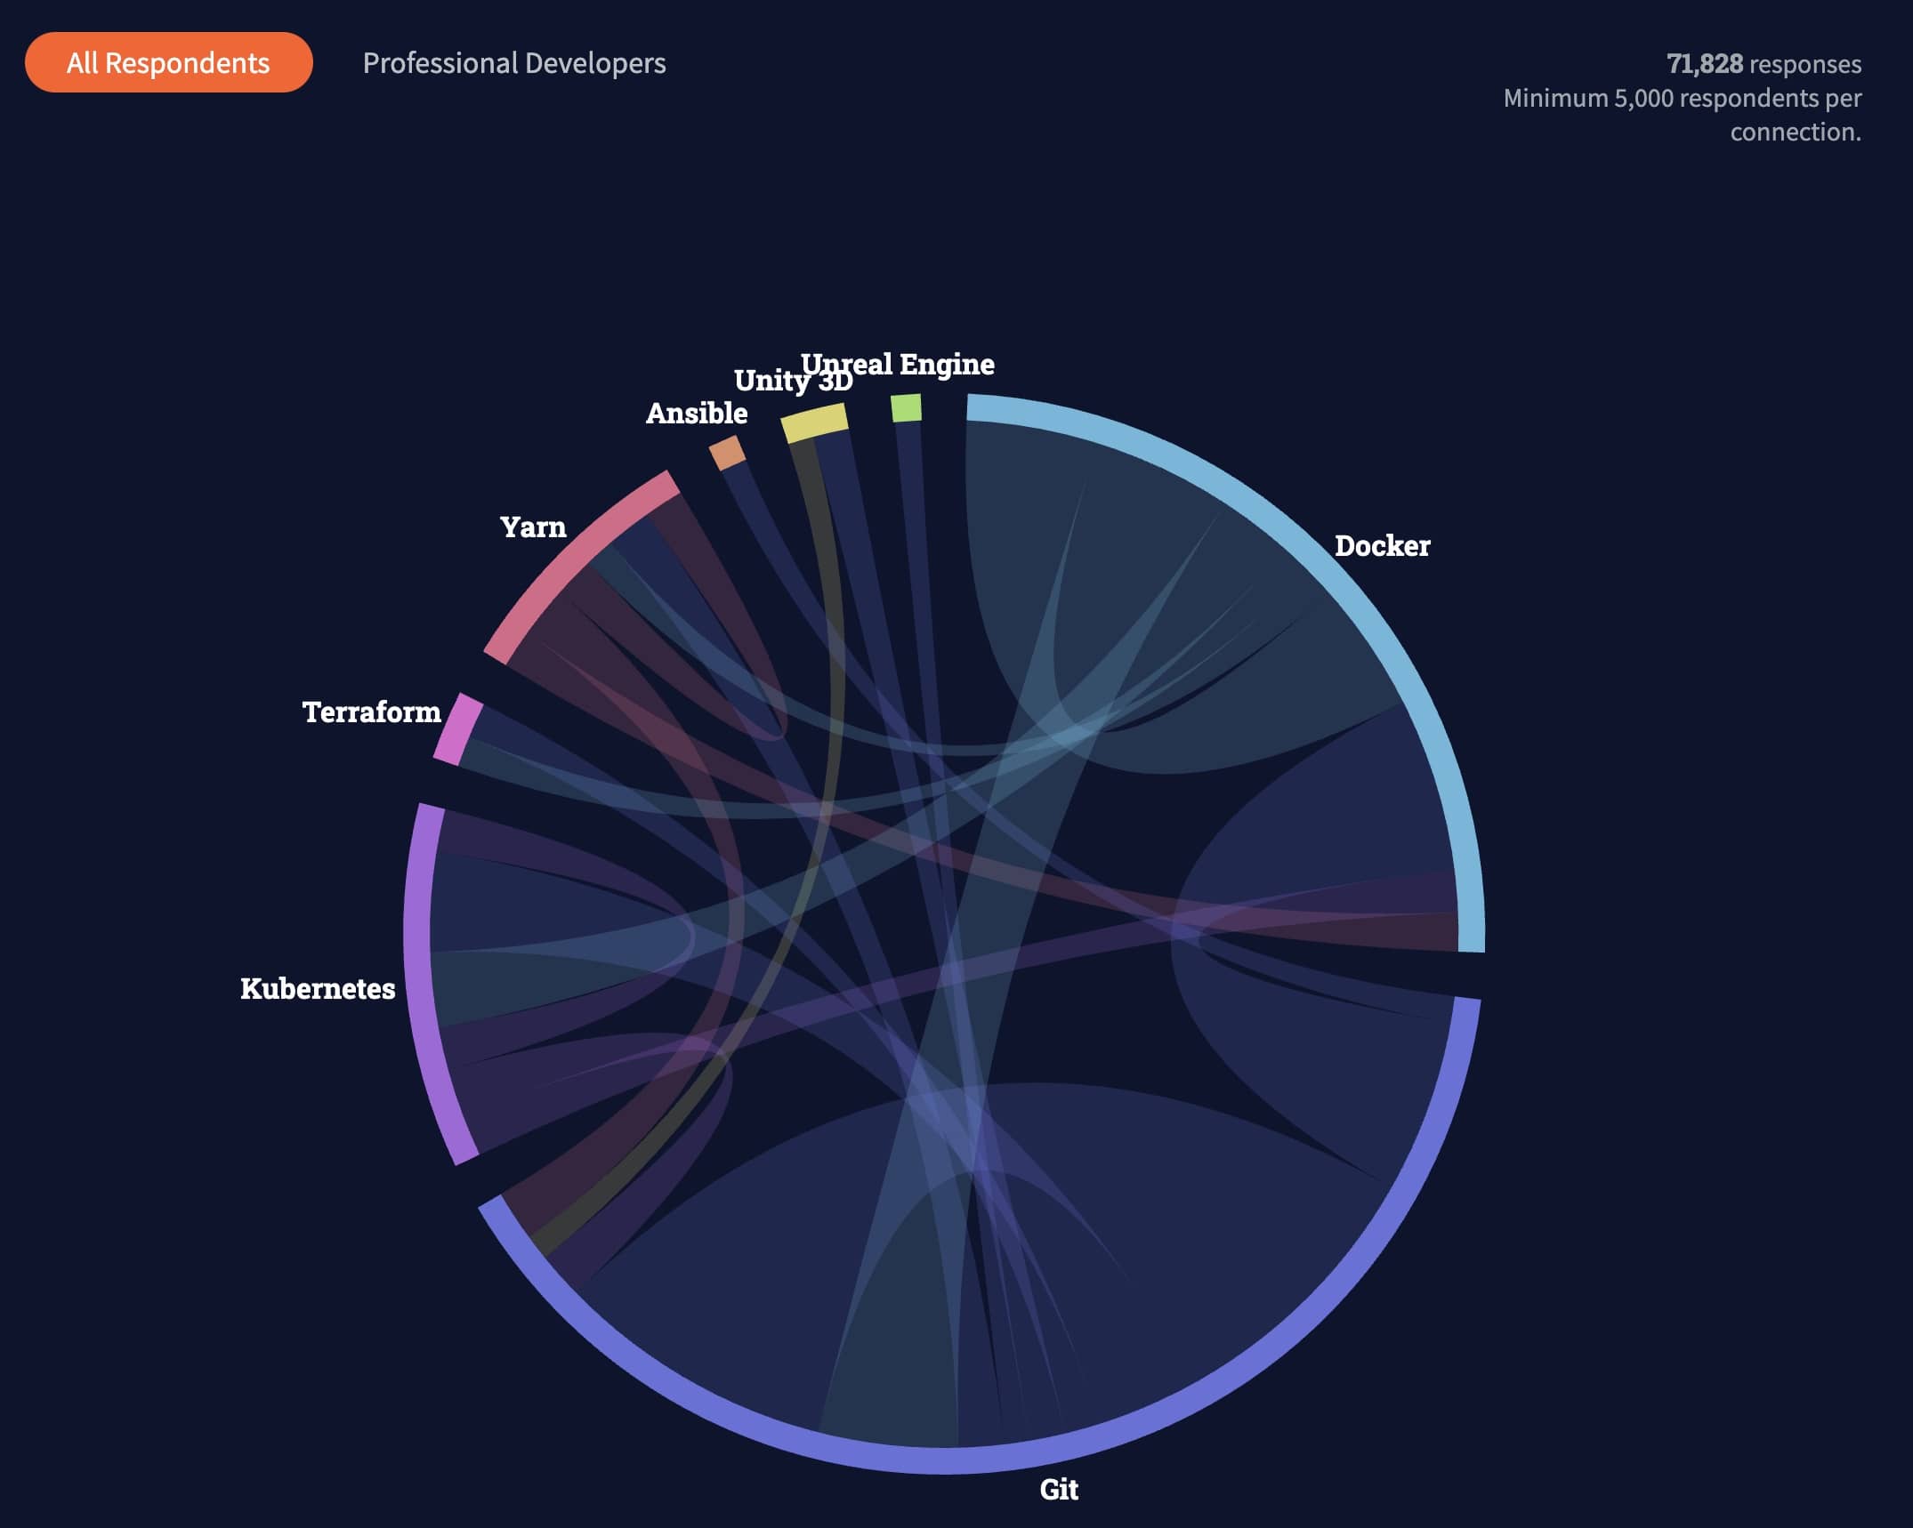1913x1528 pixels.
Task: Click the Docker label on the chart
Action: [x=1382, y=545]
